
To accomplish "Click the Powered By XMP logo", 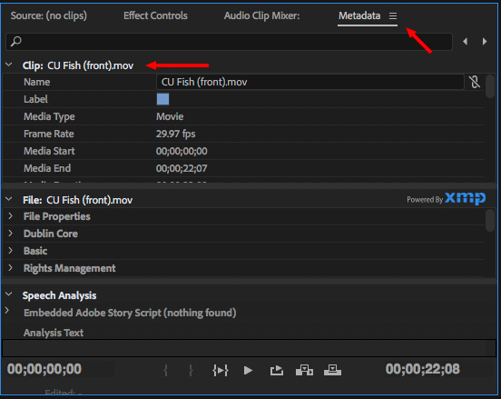I will pyautogui.click(x=446, y=199).
